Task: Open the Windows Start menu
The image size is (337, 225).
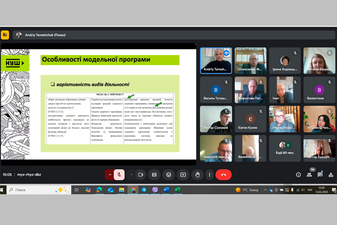Action: (x=2, y=190)
